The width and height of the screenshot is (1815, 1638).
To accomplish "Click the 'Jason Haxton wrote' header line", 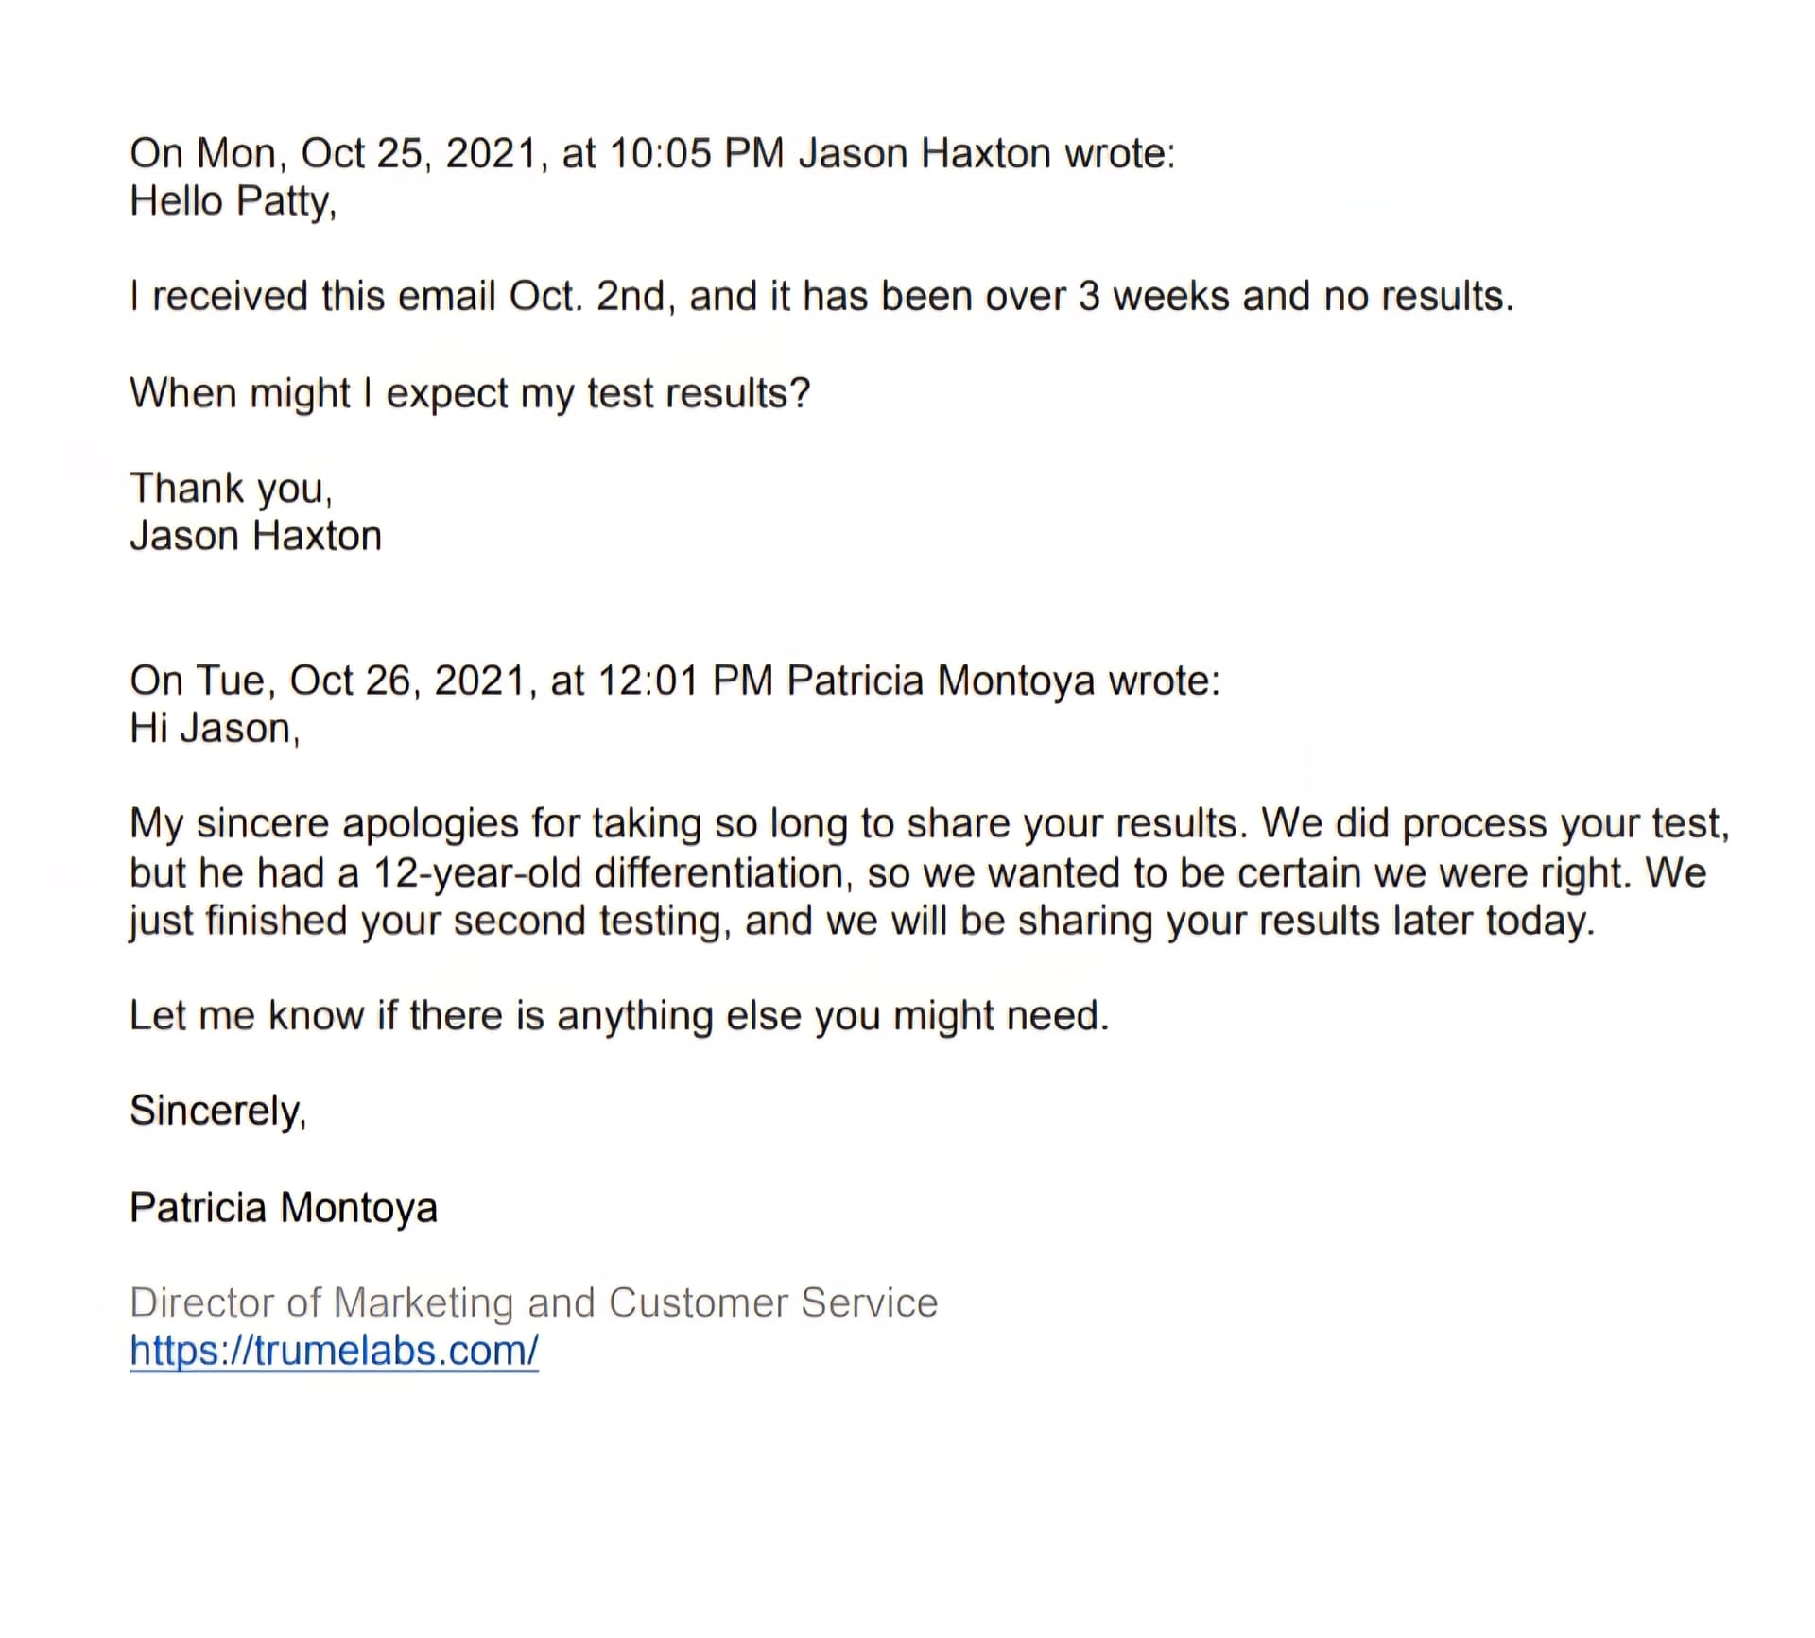I will click(652, 153).
